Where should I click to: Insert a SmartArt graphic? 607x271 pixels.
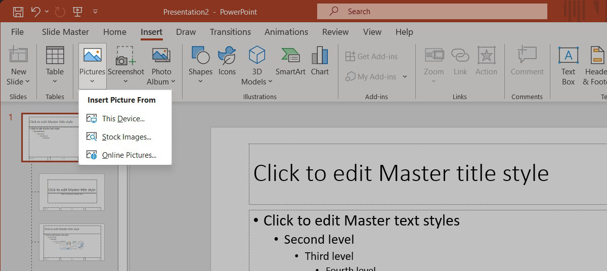290,61
